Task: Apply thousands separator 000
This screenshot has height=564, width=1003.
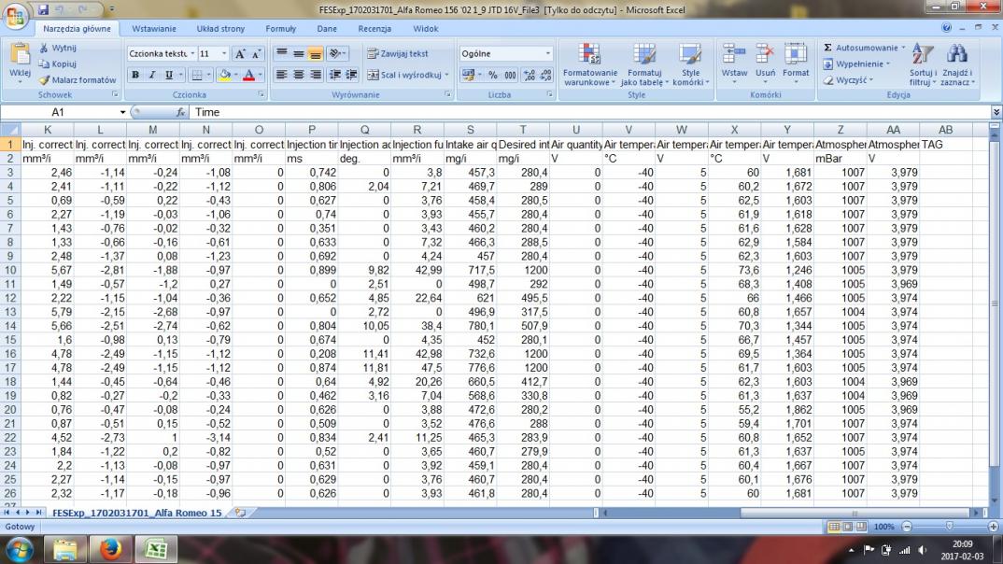Action: pos(510,75)
